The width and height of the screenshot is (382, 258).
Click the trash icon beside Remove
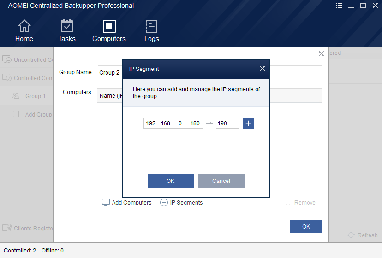click(x=288, y=202)
